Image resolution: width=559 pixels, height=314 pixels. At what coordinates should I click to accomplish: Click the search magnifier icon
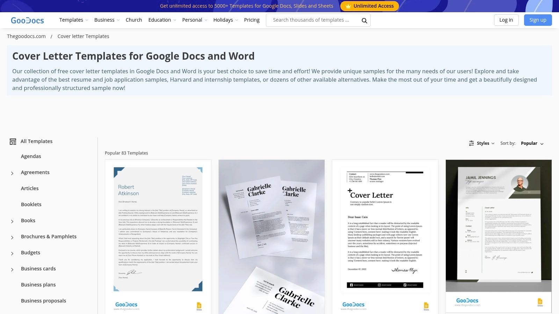(364, 21)
